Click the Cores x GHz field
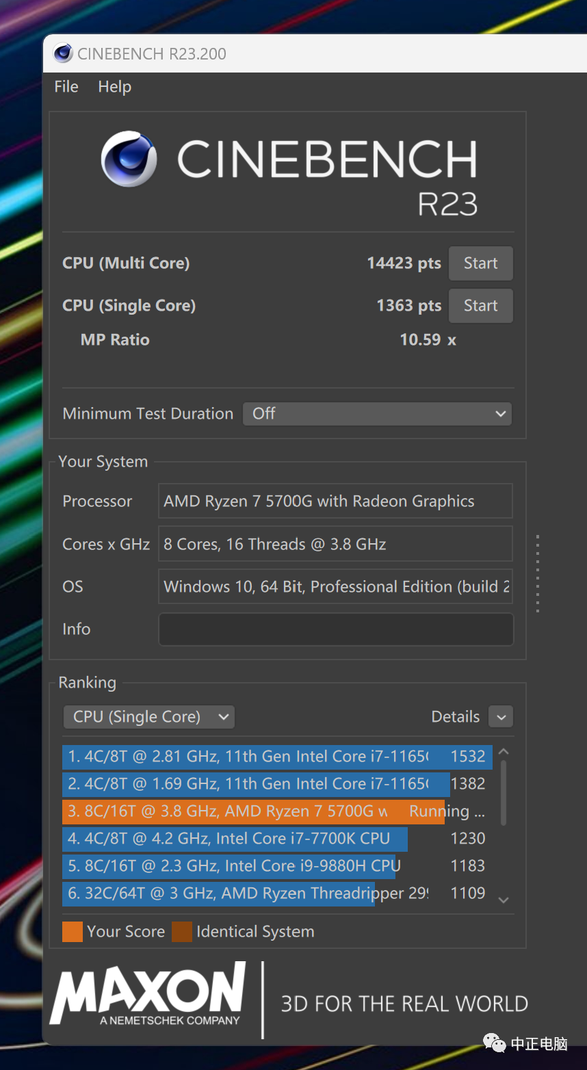This screenshot has height=1070, width=587. [335, 545]
